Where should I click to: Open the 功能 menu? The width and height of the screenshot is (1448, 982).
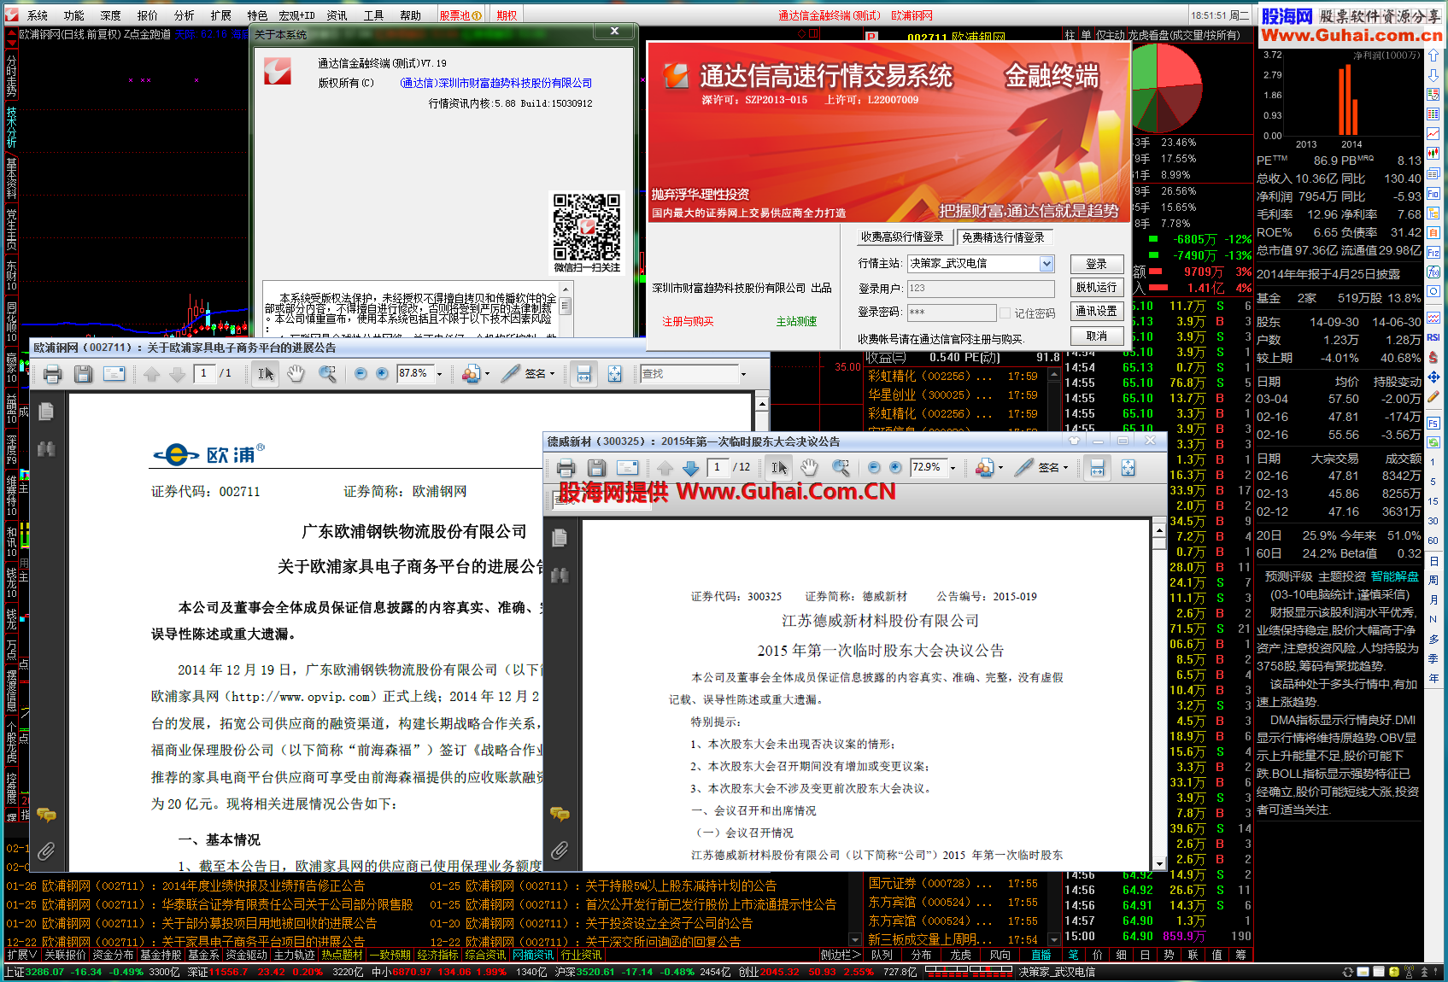(x=73, y=15)
